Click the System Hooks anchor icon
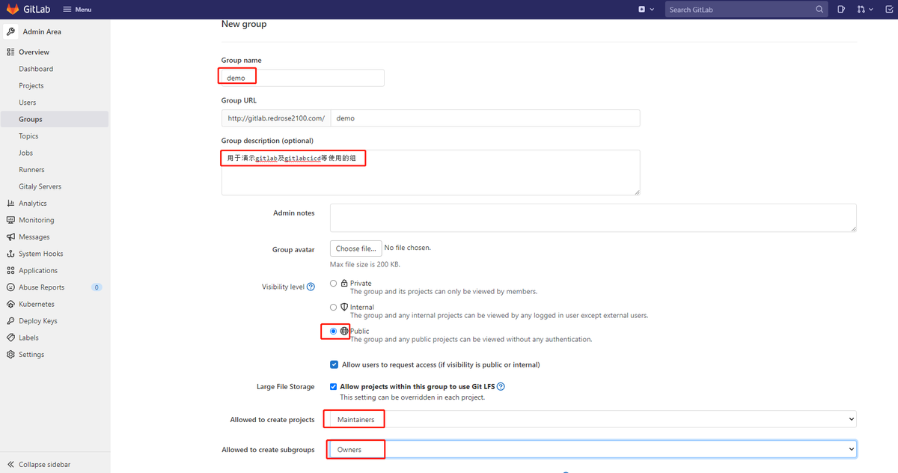This screenshot has height=473, width=898. 10,254
